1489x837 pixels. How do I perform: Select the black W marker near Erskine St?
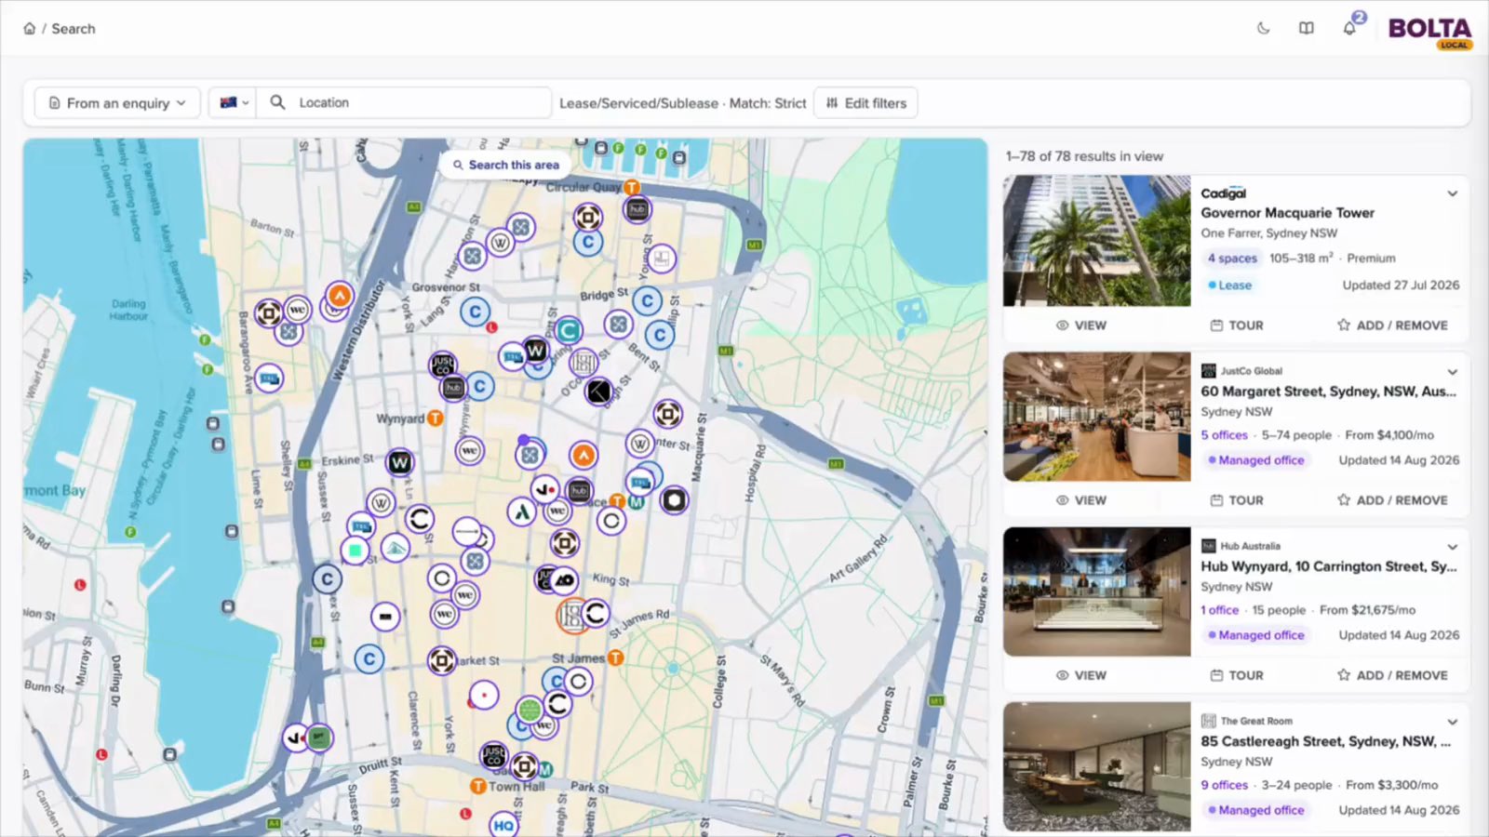pyautogui.click(x=399, y=462)
